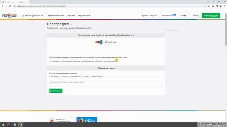
Task: Click the PDF2GO logo
Action: (x=10, y=16)
